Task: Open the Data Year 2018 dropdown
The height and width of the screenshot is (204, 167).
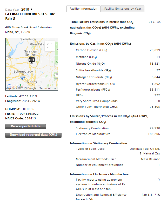Action: point(27,10)
